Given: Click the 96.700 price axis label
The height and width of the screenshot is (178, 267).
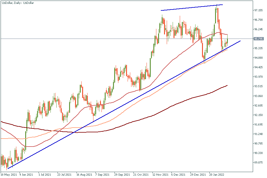Looking at the screenshot, I should pos(259,20).
